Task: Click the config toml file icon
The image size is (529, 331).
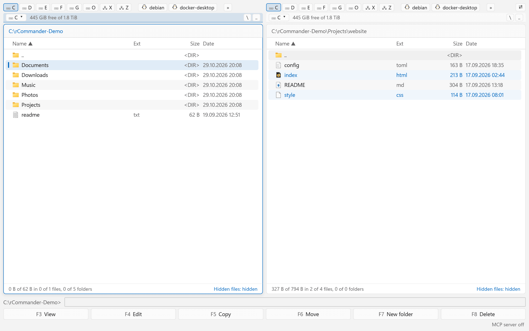Action: tap(279, 65)
